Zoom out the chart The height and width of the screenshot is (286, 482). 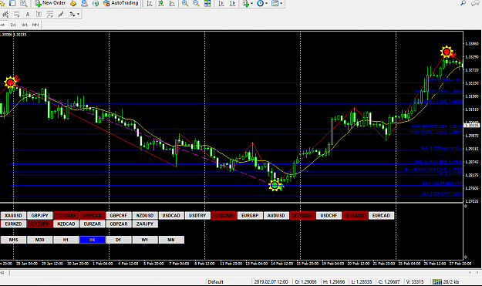pyautogui.click(x=196, y=3)
